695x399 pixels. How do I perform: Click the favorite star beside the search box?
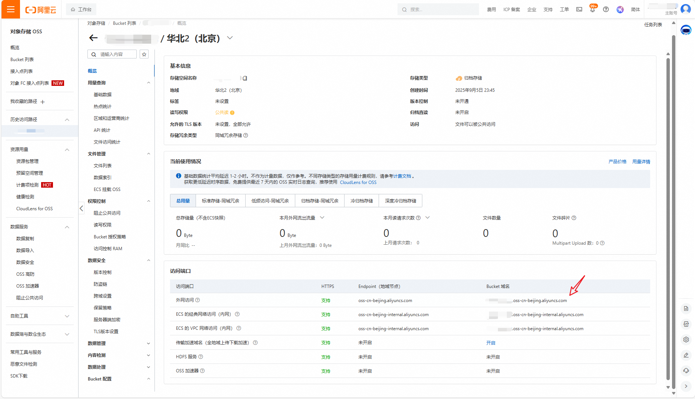click(144, 54)
